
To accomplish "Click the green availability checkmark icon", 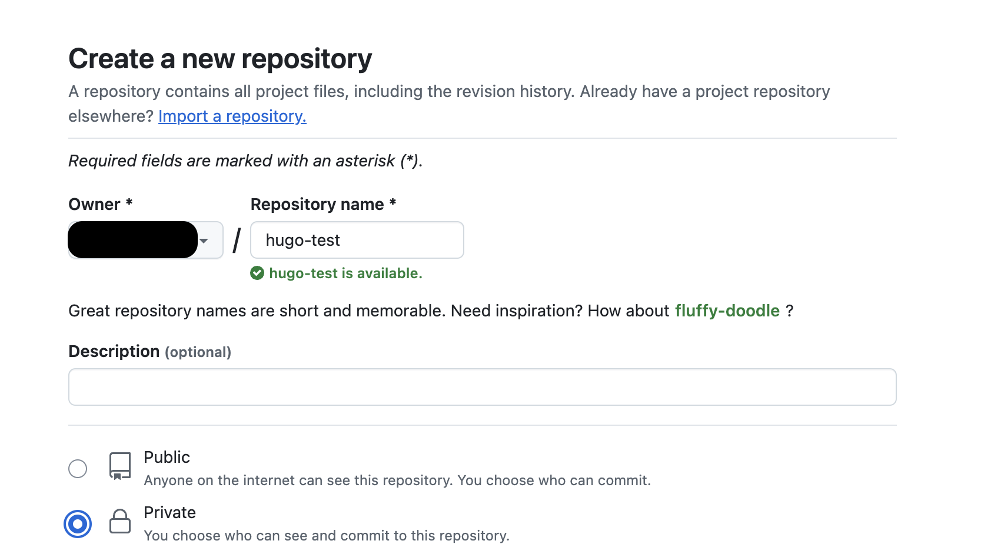I will pyautogui.click(x=257, y=273).
